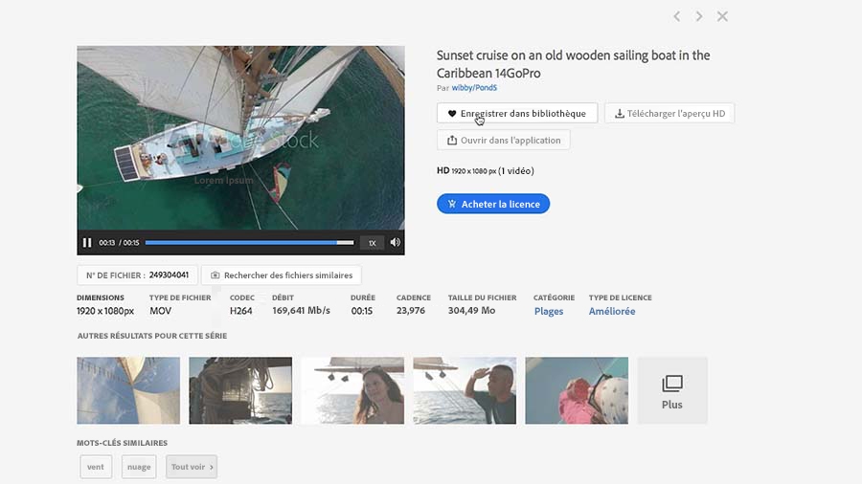
Task: Search for similar files
Action: pyautogui.click(x=281, y=275)
